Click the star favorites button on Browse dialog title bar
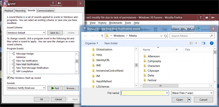 (x=180, y=28)
